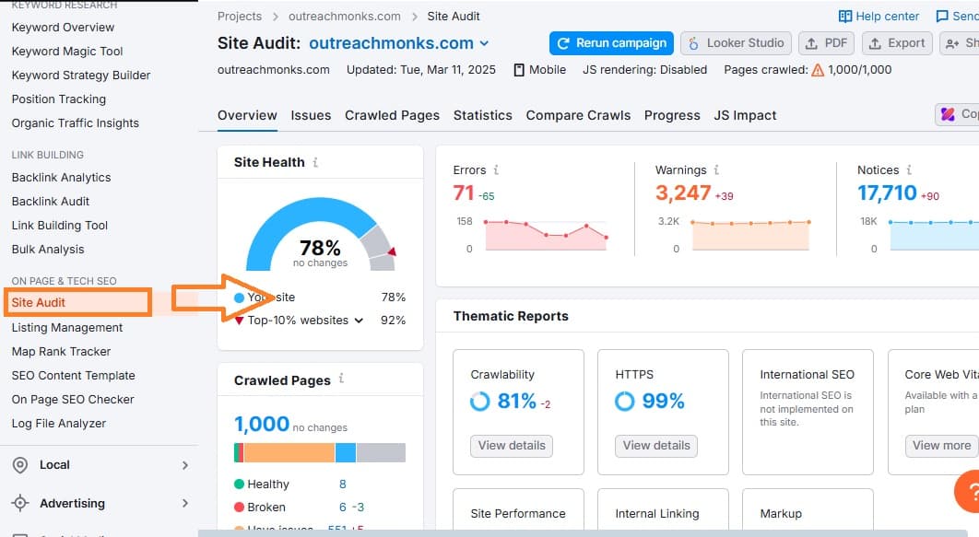Open the Help center link
The image size is (979, 537).
879,17
